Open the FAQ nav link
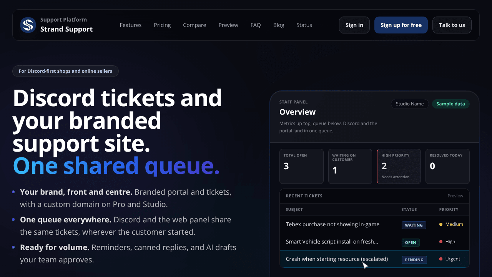This screenshot has width=492, height=277. (256, 25)
